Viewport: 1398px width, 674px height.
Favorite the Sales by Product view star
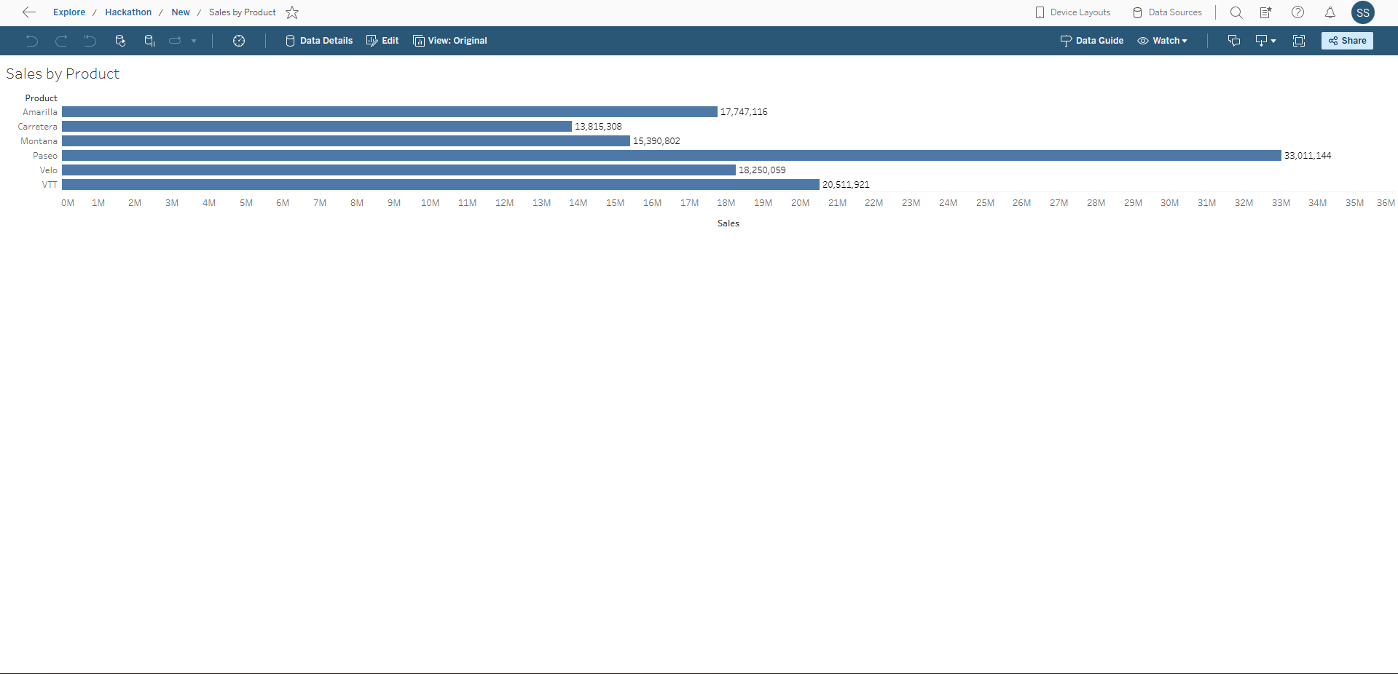pos(292,12)
